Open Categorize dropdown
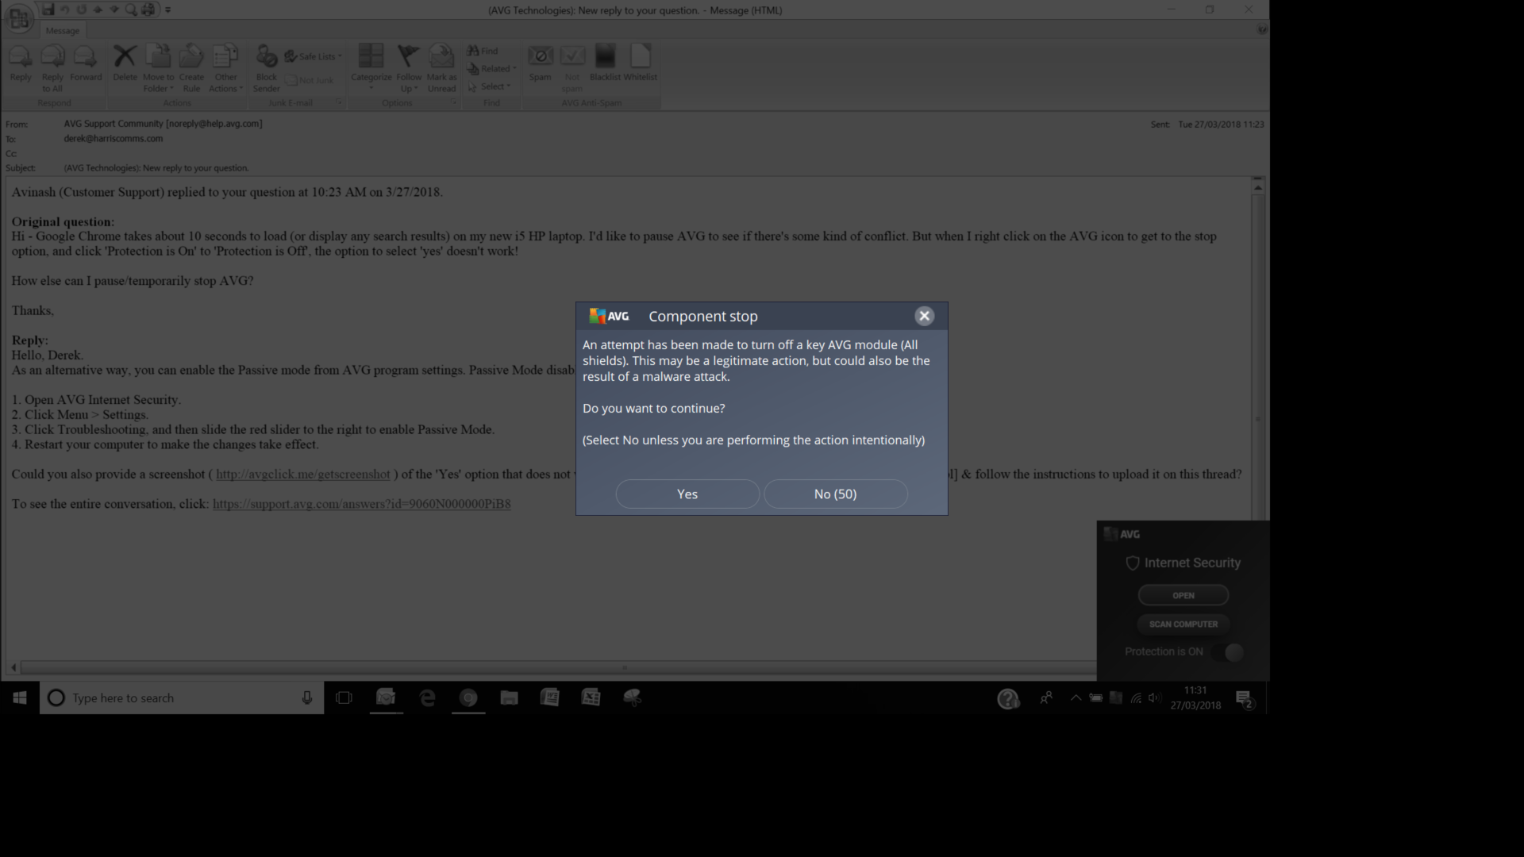 coord(371,68)
